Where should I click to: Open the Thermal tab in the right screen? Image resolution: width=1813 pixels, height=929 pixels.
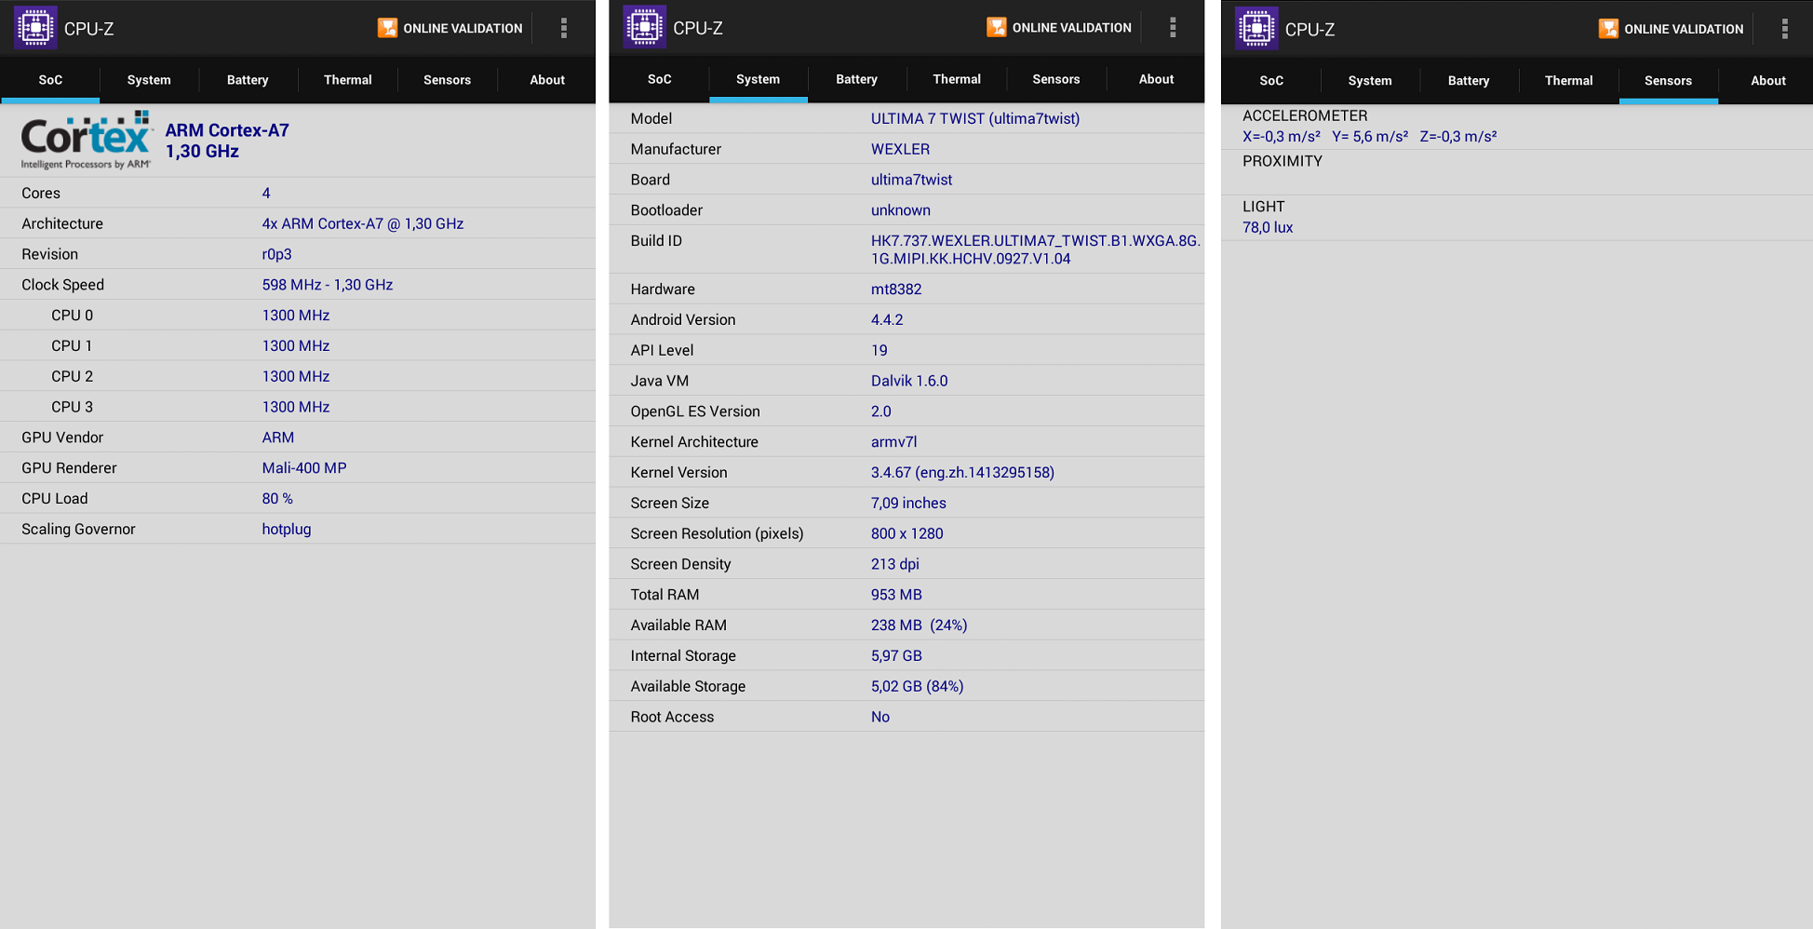pyautogui.click(x=1568, y=81)
